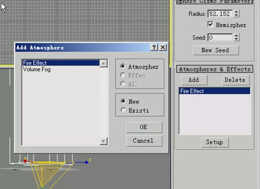Image resolution: width=260 pixels, height=189 pixels.
Task: Click scroll up arrow in atmosphere list
Action: tap(103, 64)
